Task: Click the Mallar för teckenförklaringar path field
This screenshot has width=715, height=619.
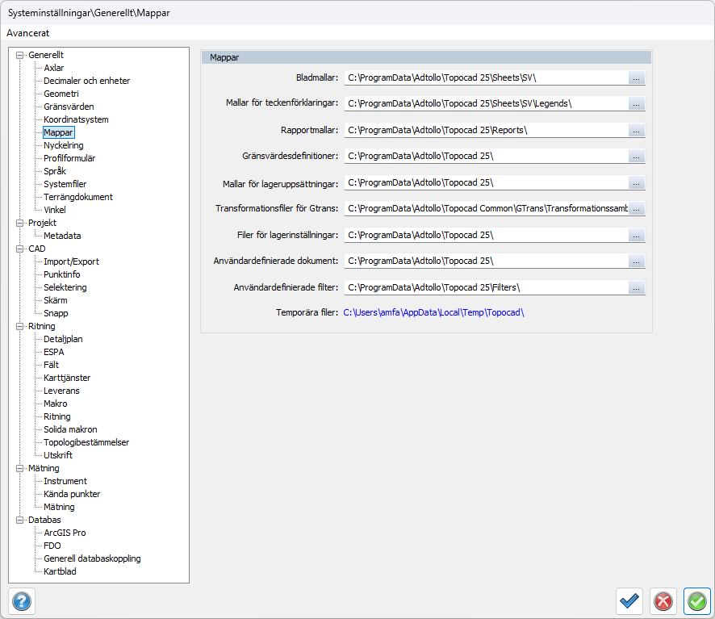Action: [486, 104]
